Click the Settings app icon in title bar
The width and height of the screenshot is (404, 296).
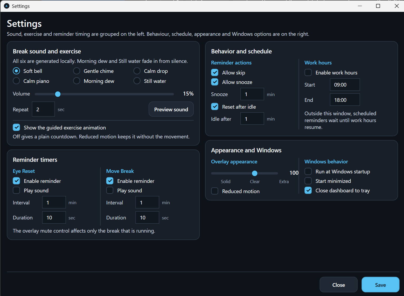(7, 6)
